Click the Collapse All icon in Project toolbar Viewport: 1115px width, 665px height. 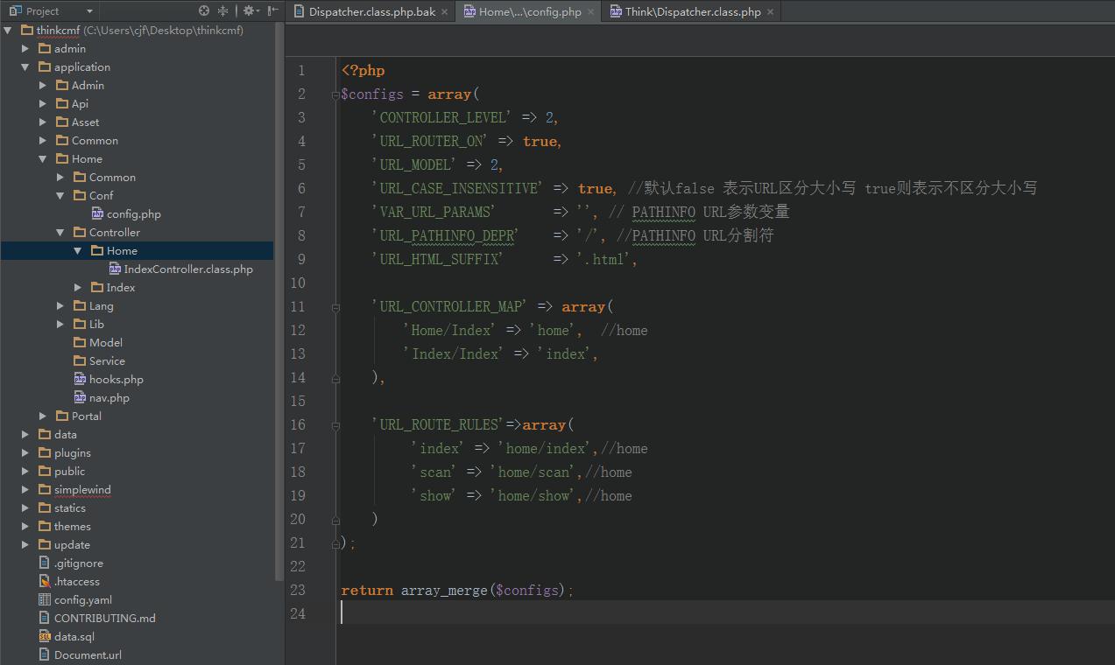[222, 10]
